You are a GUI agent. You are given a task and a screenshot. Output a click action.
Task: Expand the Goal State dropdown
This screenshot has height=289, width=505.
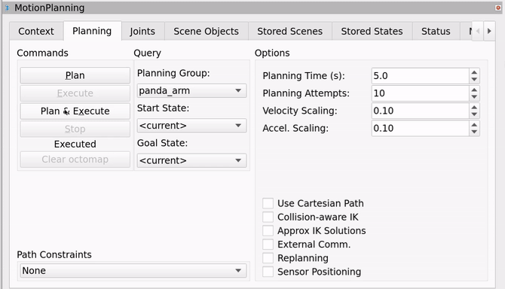[x=191, y=160]
